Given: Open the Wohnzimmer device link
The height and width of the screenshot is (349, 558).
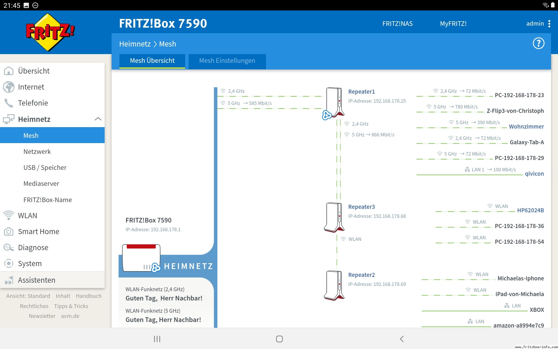Looking at the screenshot, I should (526, 127).
